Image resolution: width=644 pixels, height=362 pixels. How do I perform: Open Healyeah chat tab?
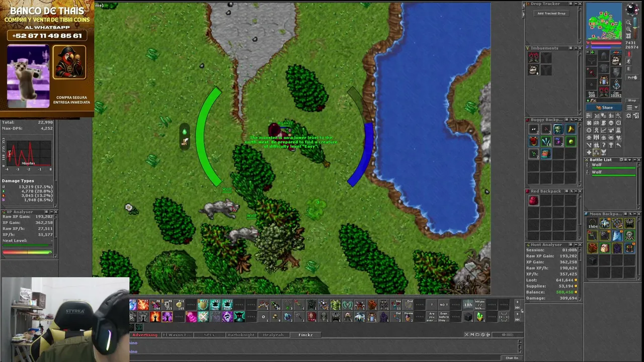pos(274,335)
